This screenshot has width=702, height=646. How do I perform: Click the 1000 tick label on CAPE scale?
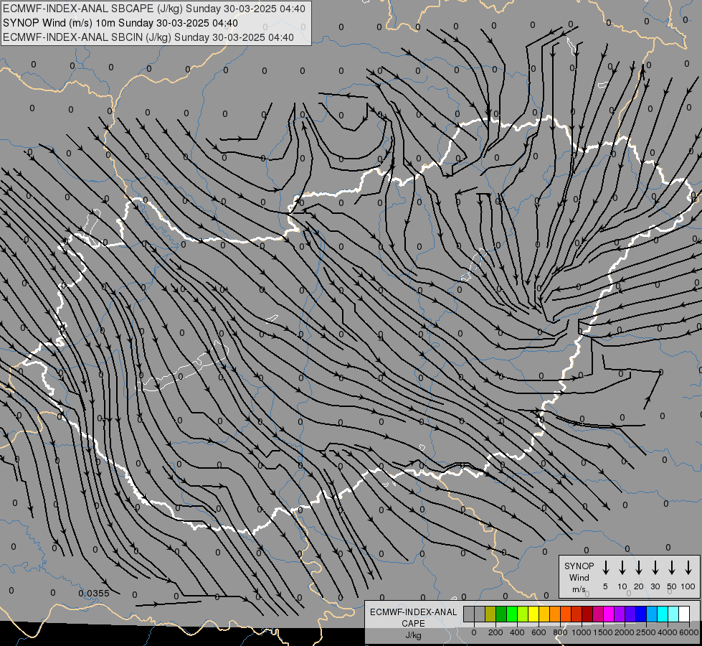pyautogui.click(x=581, y=632)
